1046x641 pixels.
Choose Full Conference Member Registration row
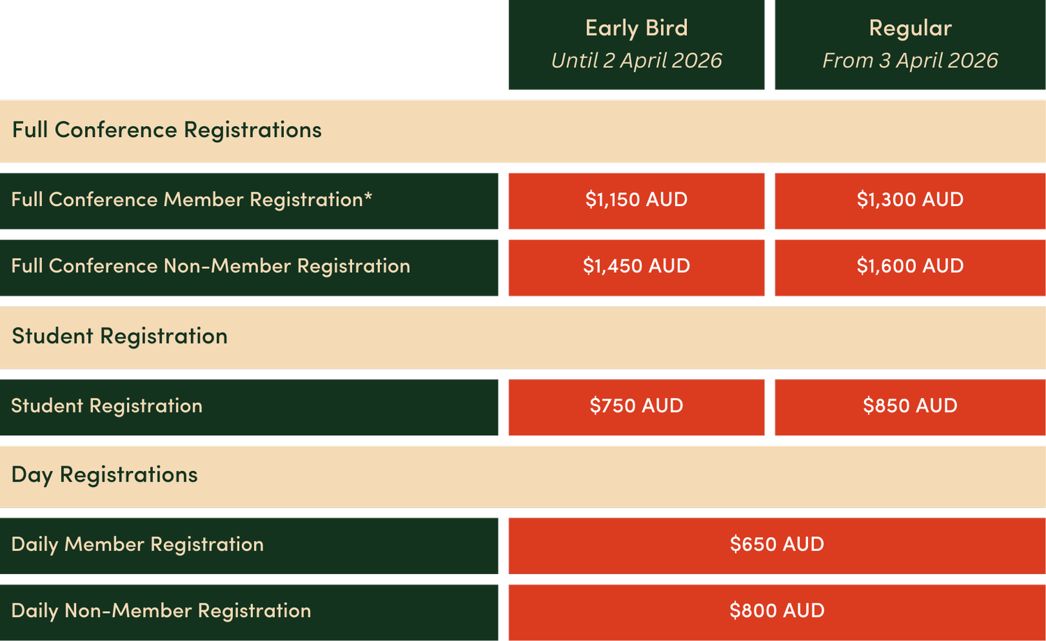[249, 201]
